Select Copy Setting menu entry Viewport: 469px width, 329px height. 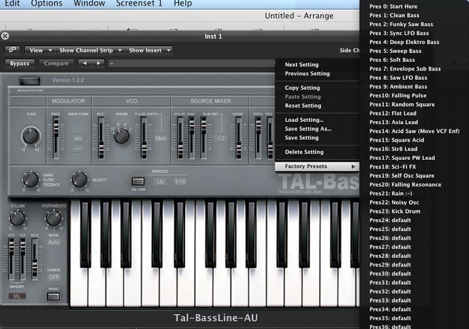coord(303,88)
